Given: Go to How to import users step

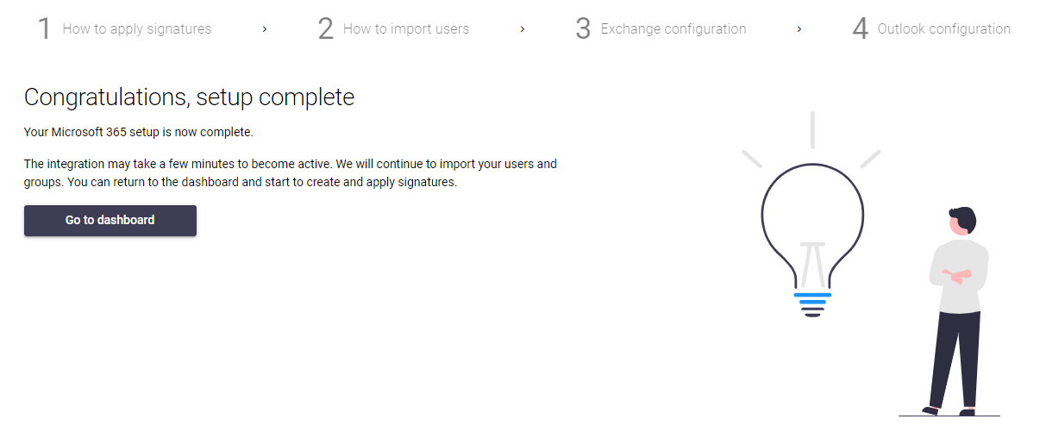Looking at the screenshot, I should click(406, 28).
